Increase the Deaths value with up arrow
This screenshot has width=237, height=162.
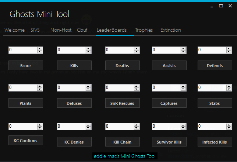coord(137,48)
